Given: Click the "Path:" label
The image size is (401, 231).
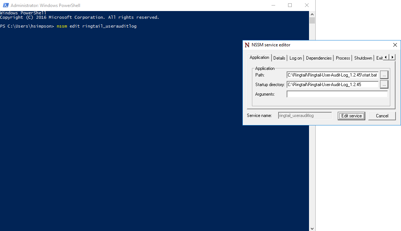Looking at the screenshot, I should pyautogui.click(x=260, y=75).
